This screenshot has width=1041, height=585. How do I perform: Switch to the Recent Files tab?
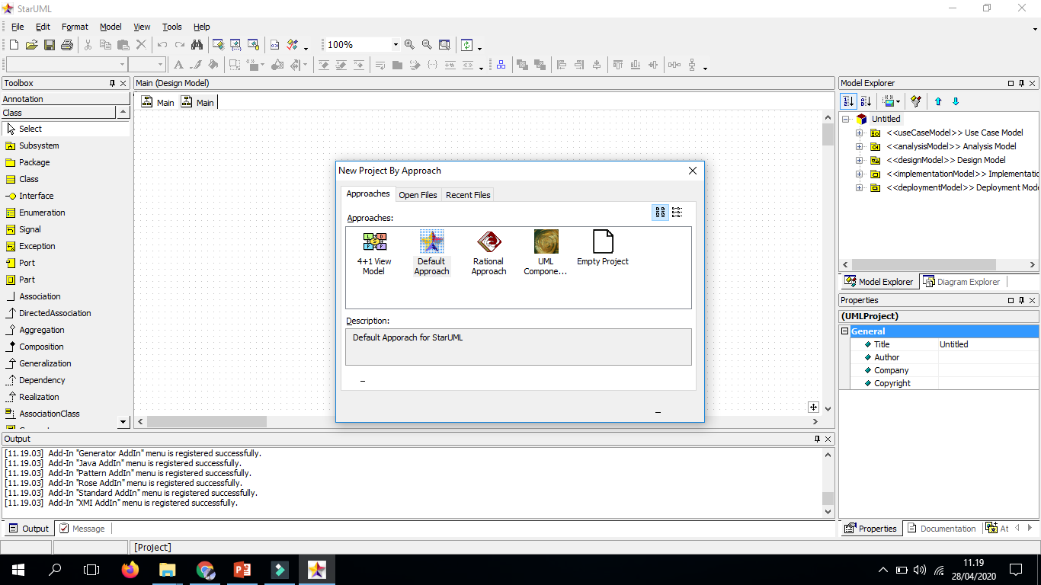pos(468,195)
